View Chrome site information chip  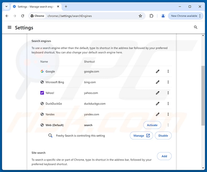tap(37, 16)
